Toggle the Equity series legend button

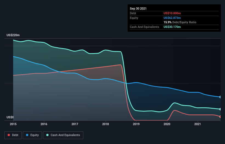click(x=32, y=135)
